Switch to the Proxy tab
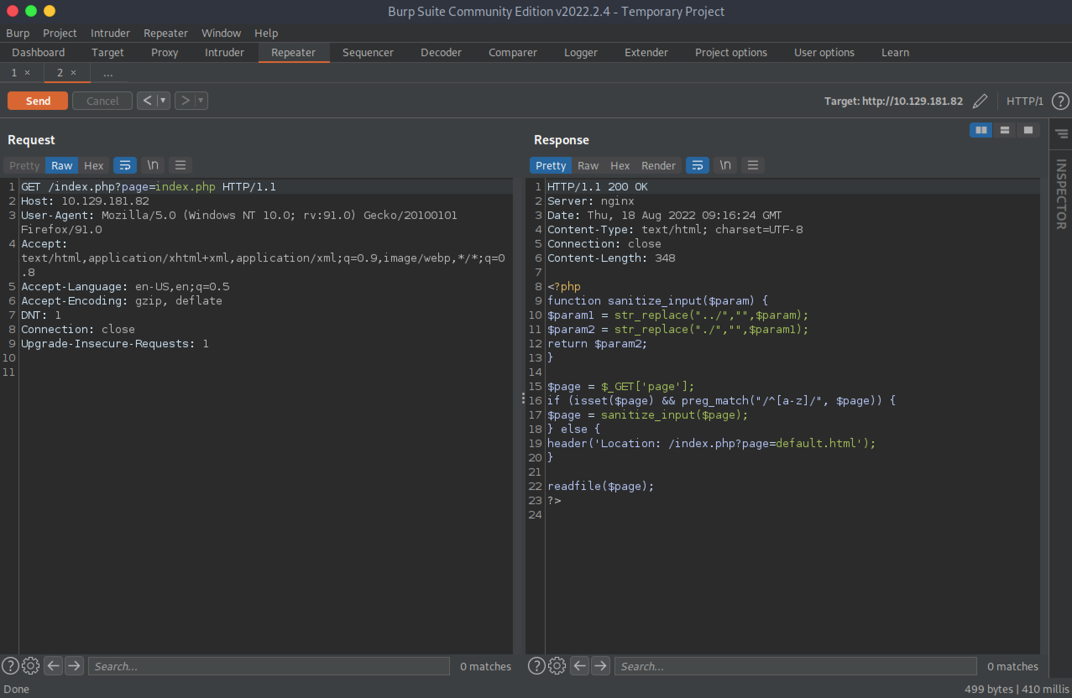1072x698 pixels. click(x=165, y=52)
